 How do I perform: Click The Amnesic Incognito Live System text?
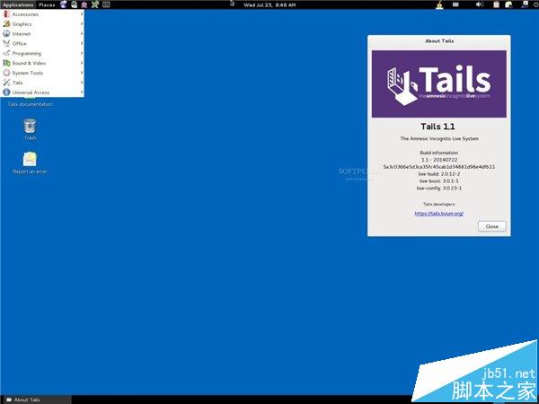[x=439, y=139]
